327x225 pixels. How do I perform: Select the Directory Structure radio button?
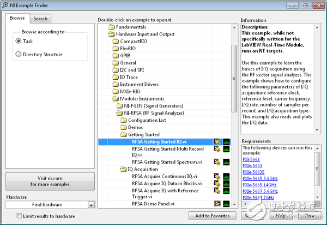19,54
